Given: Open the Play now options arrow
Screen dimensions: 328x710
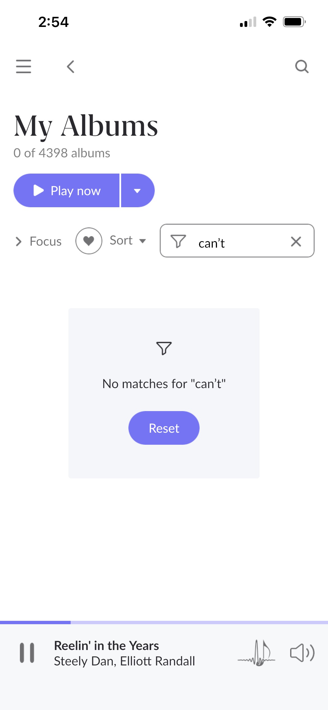Looking at the screenshot, I should (x=138, y=191).
